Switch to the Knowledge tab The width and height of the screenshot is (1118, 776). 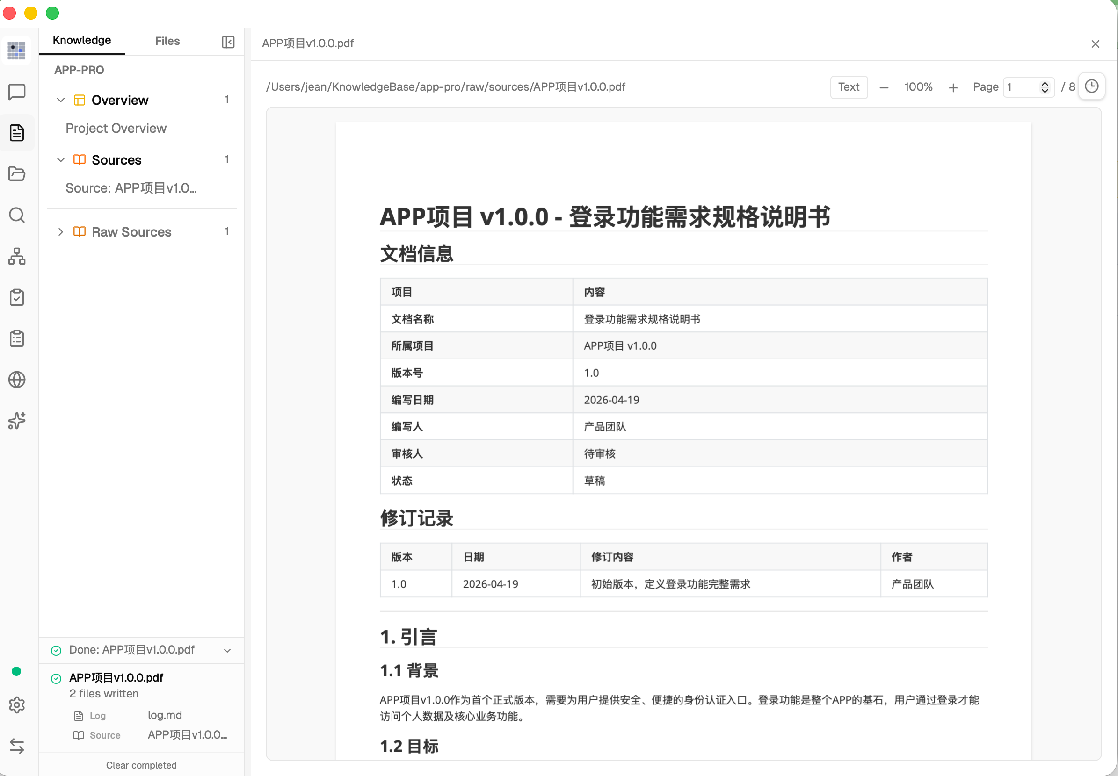[x=82, y=40]
